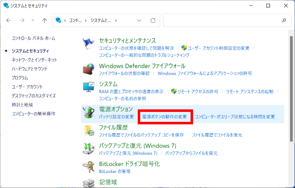Open ユーザー アカウント制御設定の変更 link
This screenshot has width=295, height=188.
(x=219, y=48)
